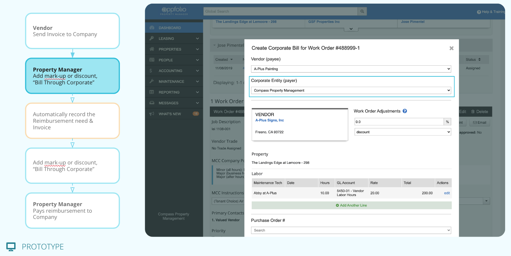The width and height of the screenshot is (511, 256).
Task: Open the Reporting menu item
Action: (174, 92)
